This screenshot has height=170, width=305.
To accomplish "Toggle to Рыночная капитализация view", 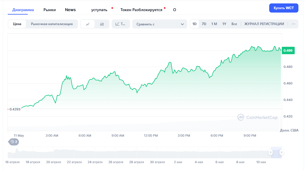I will pyautogui.click(x=52, y=24).
